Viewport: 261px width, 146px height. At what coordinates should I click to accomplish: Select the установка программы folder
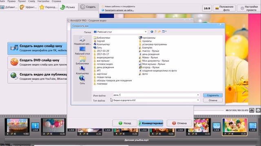pyautogui.click(x=153, y=44)
